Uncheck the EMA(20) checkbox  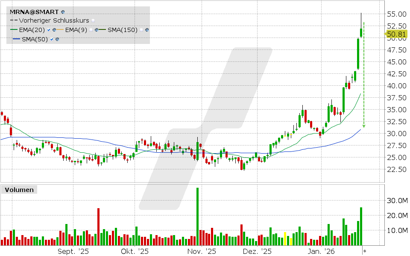point(48,30)
